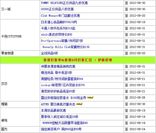This screenshot has height=133, width=156.
Task: Click the NEW badge next to ASTER 夏日美肌双重夹击
Action: click(x=79, y=104)
